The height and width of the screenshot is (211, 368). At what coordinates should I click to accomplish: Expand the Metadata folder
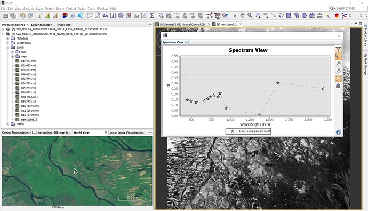pos(8,38)
